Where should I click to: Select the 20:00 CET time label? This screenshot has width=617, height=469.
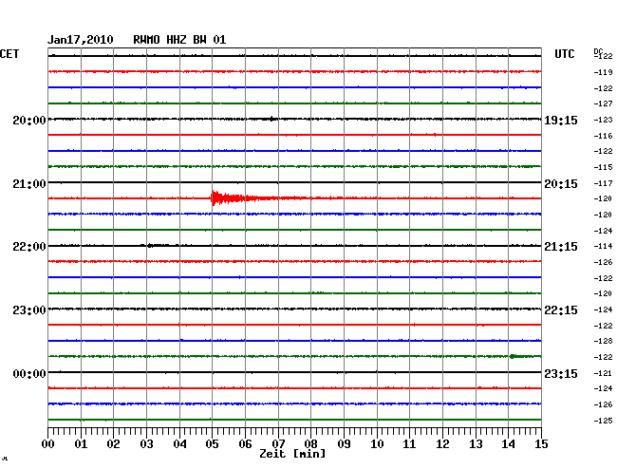29,120
